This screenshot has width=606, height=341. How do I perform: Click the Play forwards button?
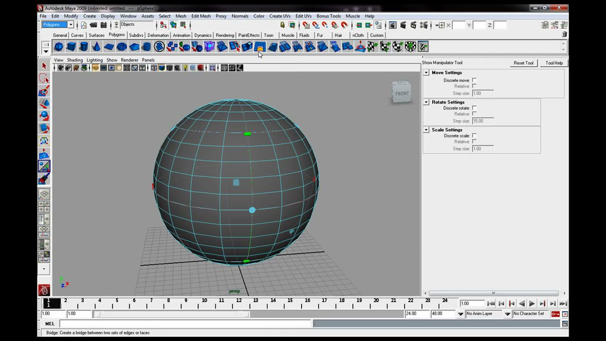[x=532, y=304]
